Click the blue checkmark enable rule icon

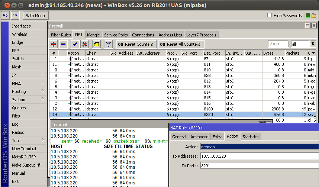point(75,44)
